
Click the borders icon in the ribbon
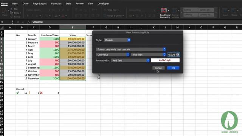coord(47,16)
